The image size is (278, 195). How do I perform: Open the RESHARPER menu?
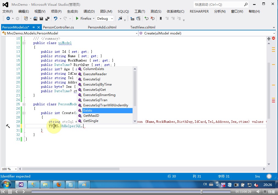[199, 11]
